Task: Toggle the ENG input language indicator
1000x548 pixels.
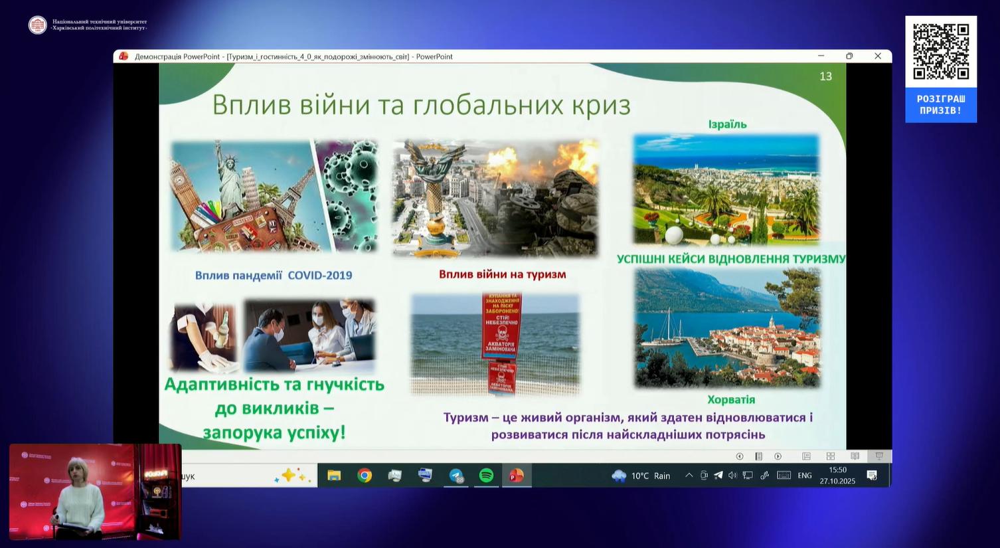Action: click(x=804, y=476)
